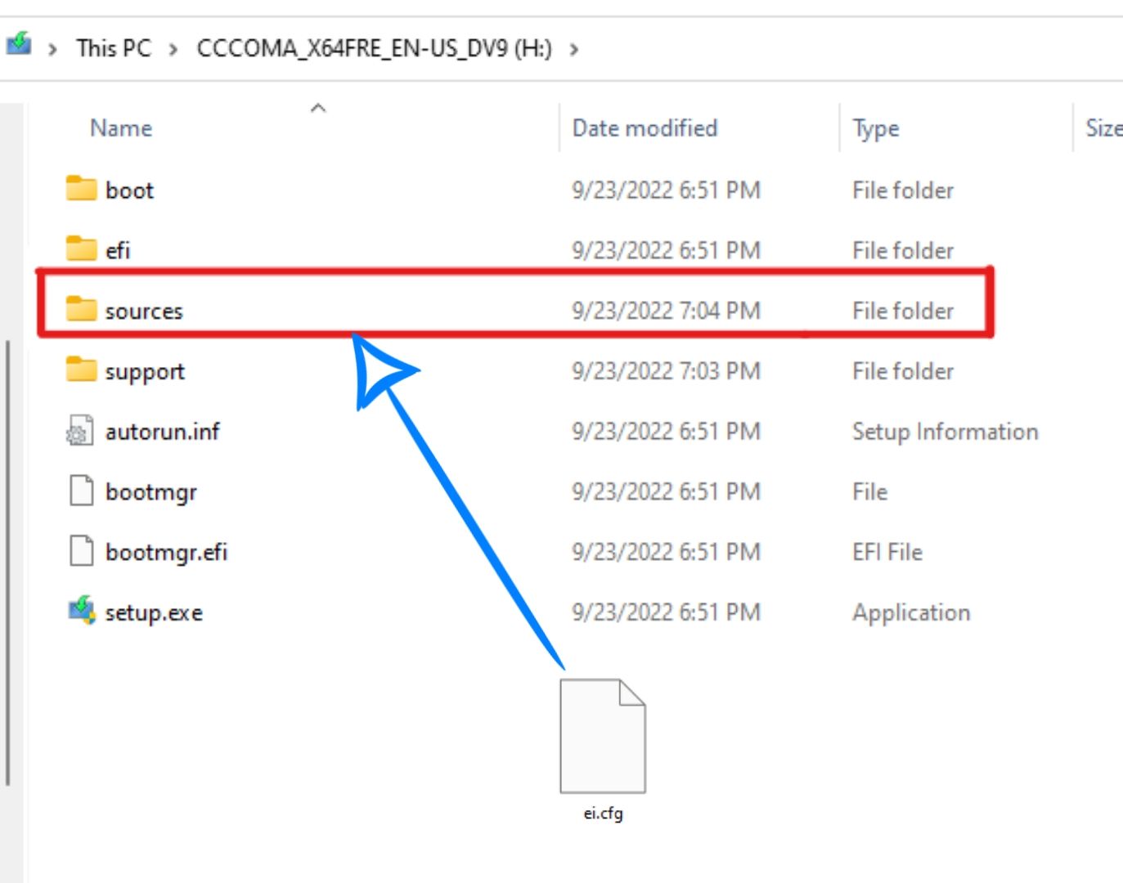Image resolution: width=1123 pixels, height=883 pixels.
Task: Expand chevron after This PC breadcrumb
Action: (x=173, y=49)
